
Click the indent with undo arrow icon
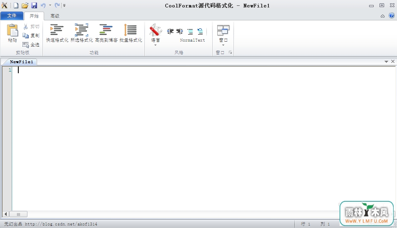click(x=200, y=31)
